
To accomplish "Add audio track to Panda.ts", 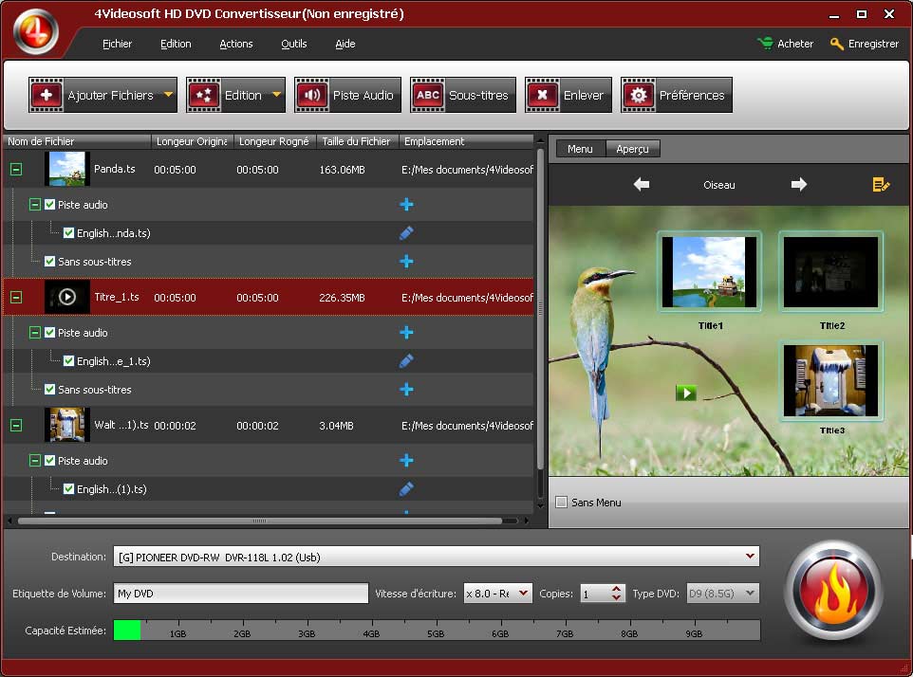I will click(406, 205).
